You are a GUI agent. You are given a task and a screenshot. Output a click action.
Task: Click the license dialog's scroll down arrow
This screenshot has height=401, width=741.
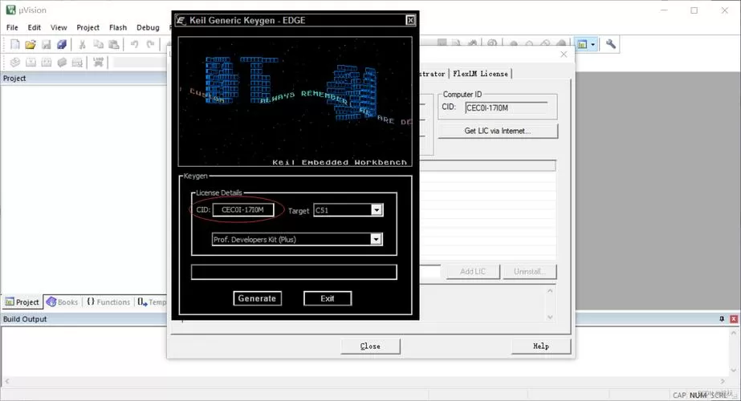pos(550,318)
